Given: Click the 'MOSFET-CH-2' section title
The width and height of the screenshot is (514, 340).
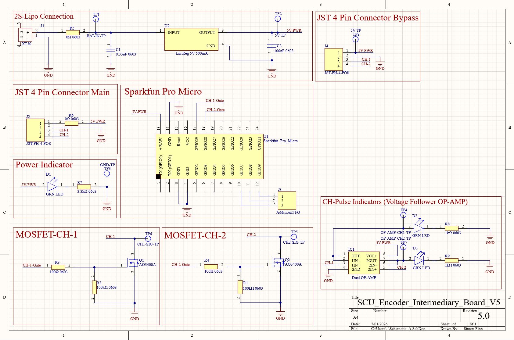Looking at the screenshot, I should coord(195,235).
